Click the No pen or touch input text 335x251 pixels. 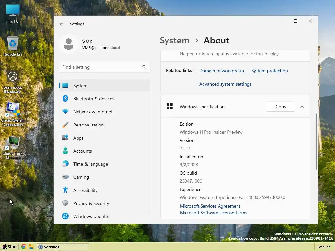coord(229,54)
